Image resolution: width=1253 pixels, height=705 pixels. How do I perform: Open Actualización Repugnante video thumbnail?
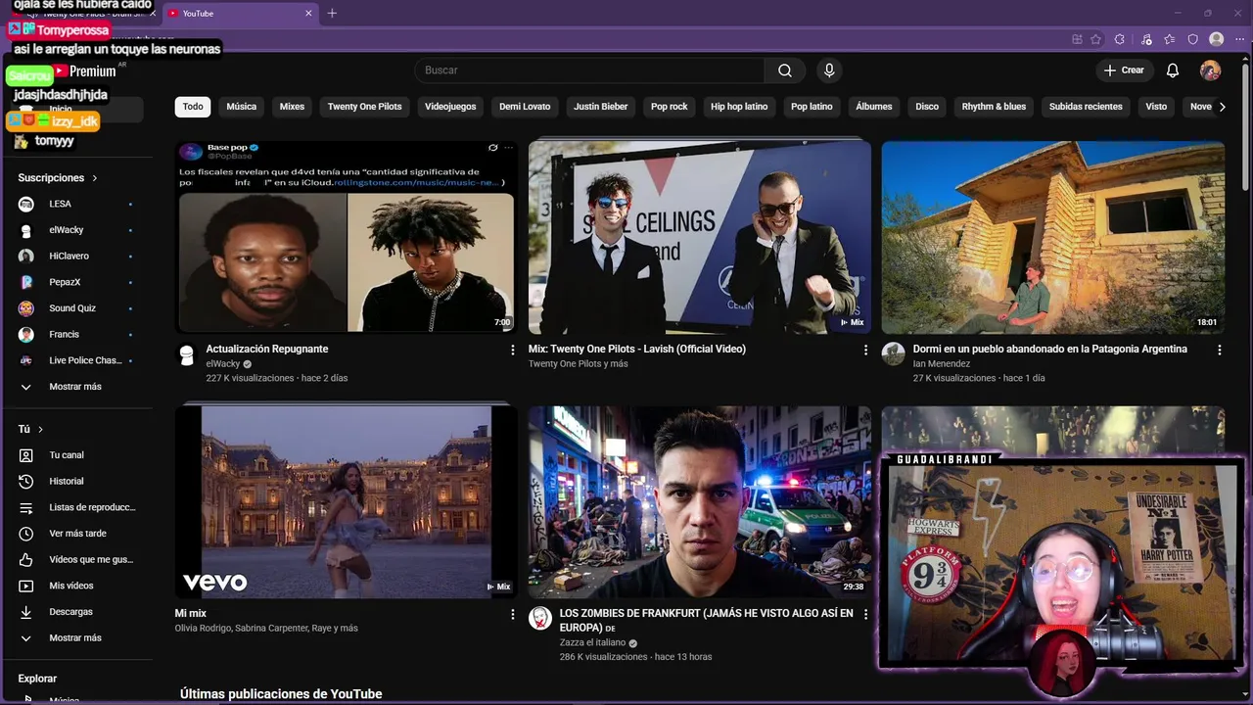pyautogui.click(x=347, y=237)
